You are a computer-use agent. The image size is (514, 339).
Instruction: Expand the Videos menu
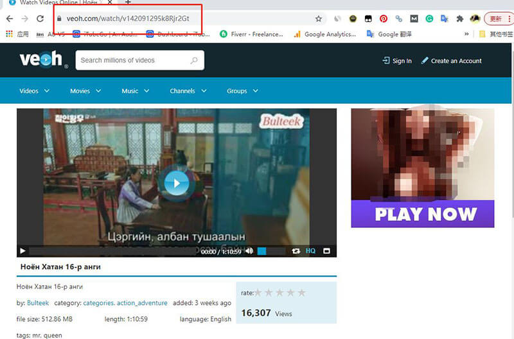click(35, 91)
